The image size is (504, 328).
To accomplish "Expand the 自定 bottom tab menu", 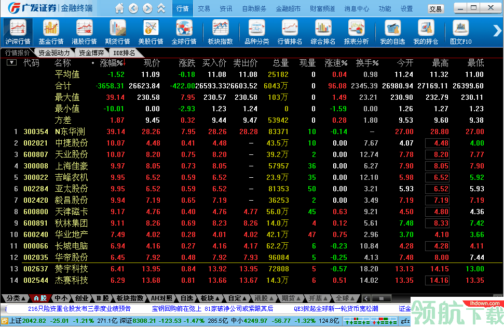I will click(x=237, y=298).
